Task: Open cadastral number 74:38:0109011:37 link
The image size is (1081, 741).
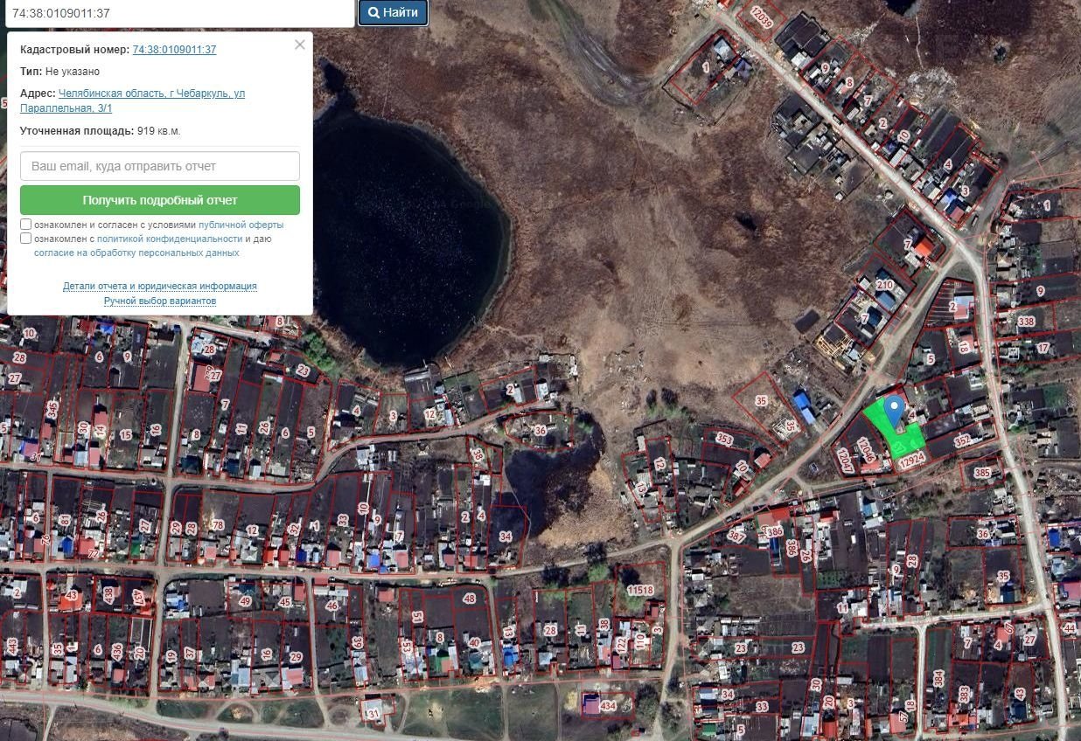Action: click(x=174, y=50)
